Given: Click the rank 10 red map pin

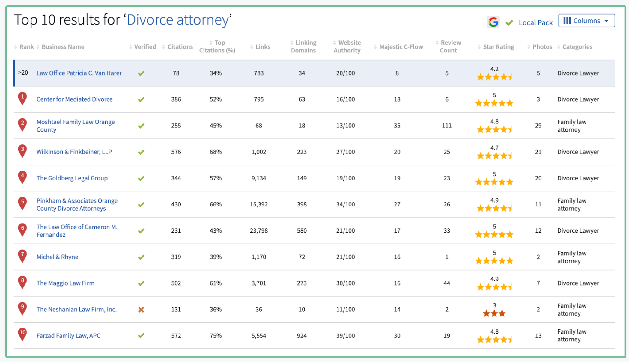Looking at the screenshot, I should pos(22,334).
